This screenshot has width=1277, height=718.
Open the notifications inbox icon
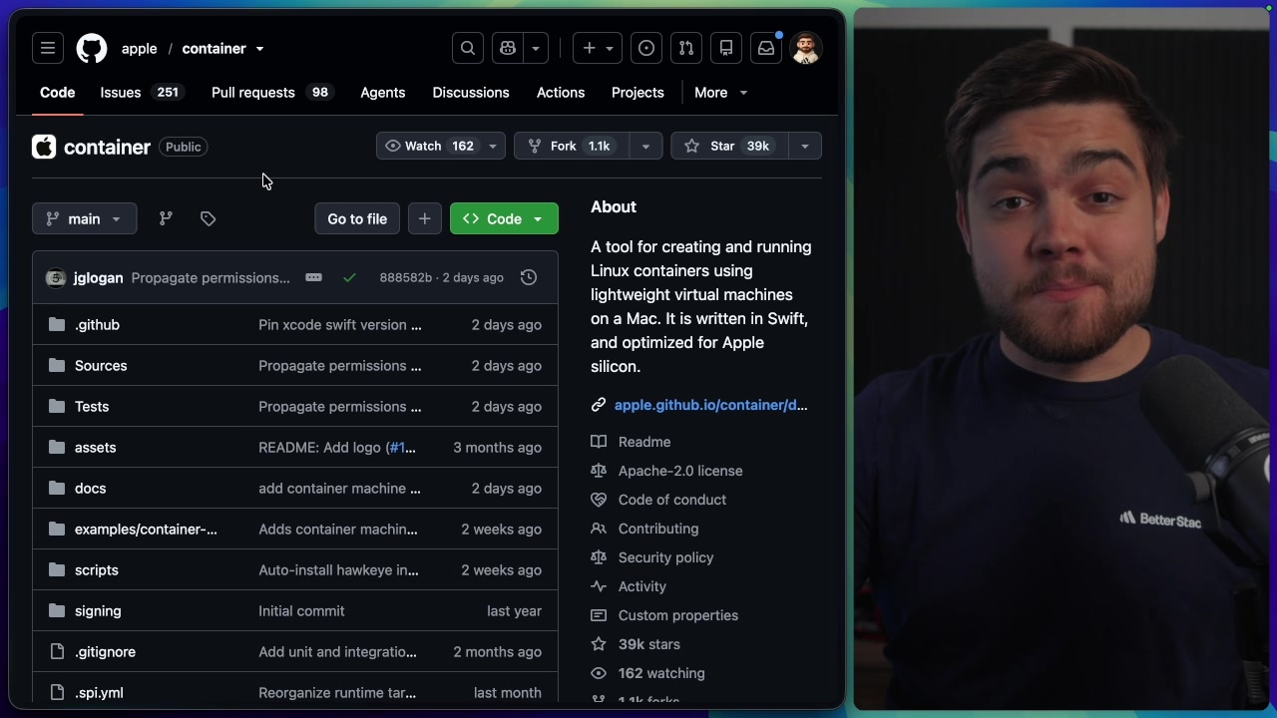point(766,48)
